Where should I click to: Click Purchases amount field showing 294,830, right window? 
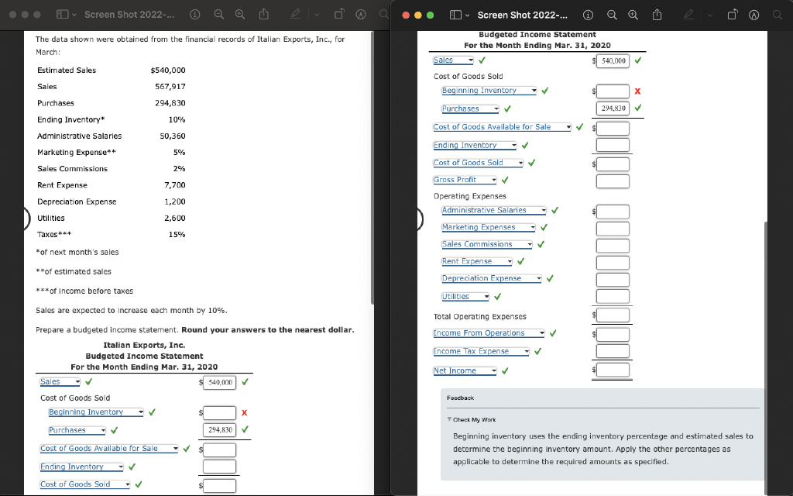(613, 108)
